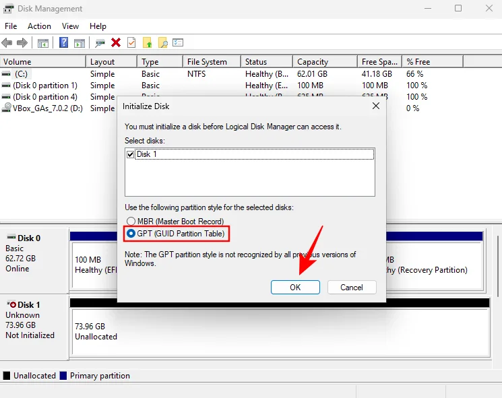The height and width of the screenshot is (398, 502).
Task: Click the Forward arrow toolbar icon
Action: [x=22, y=42]
